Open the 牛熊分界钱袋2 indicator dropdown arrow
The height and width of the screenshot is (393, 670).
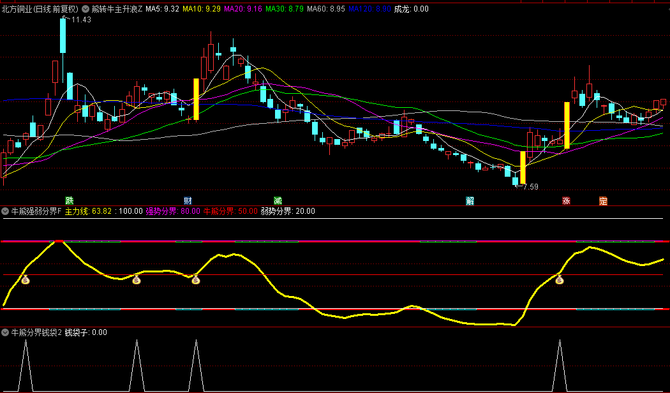point(5,332)
